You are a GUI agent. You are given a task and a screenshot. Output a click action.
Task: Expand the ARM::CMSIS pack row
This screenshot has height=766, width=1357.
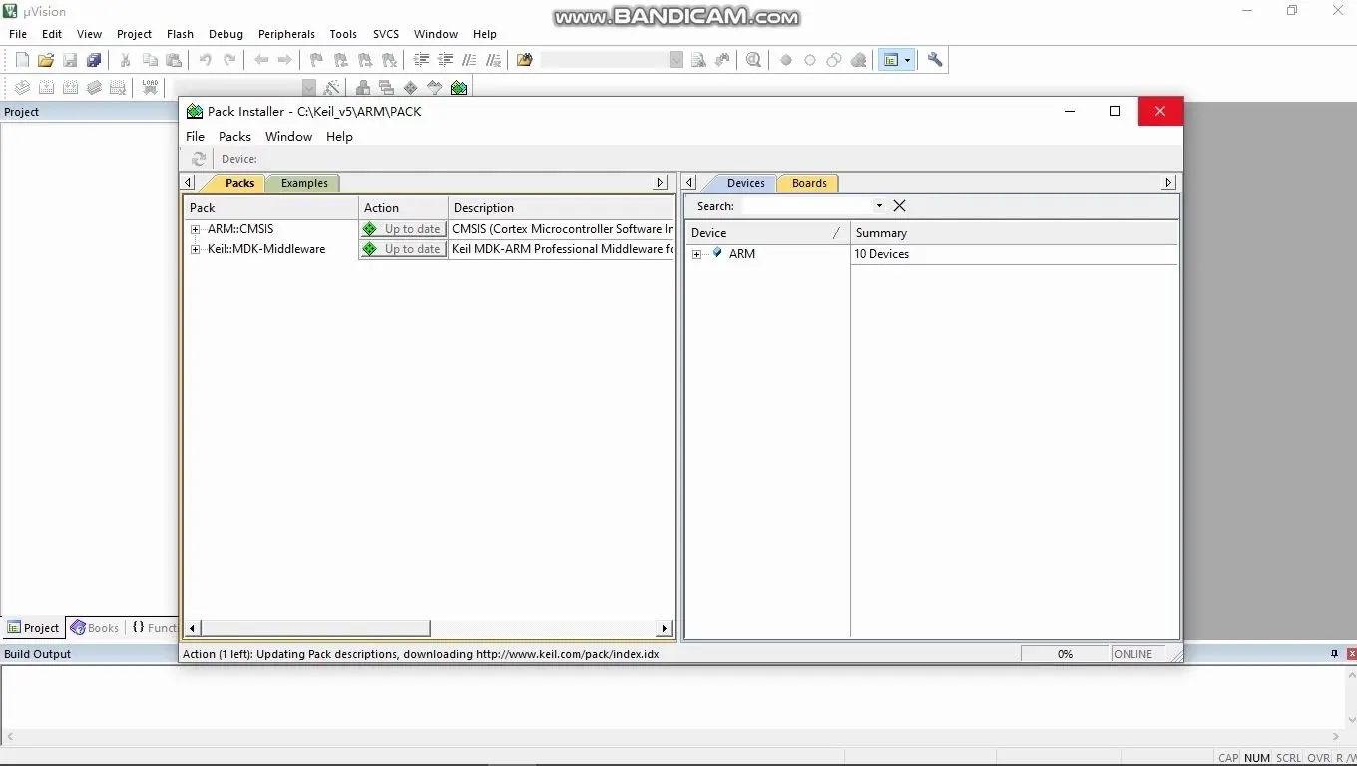[196, 229]
